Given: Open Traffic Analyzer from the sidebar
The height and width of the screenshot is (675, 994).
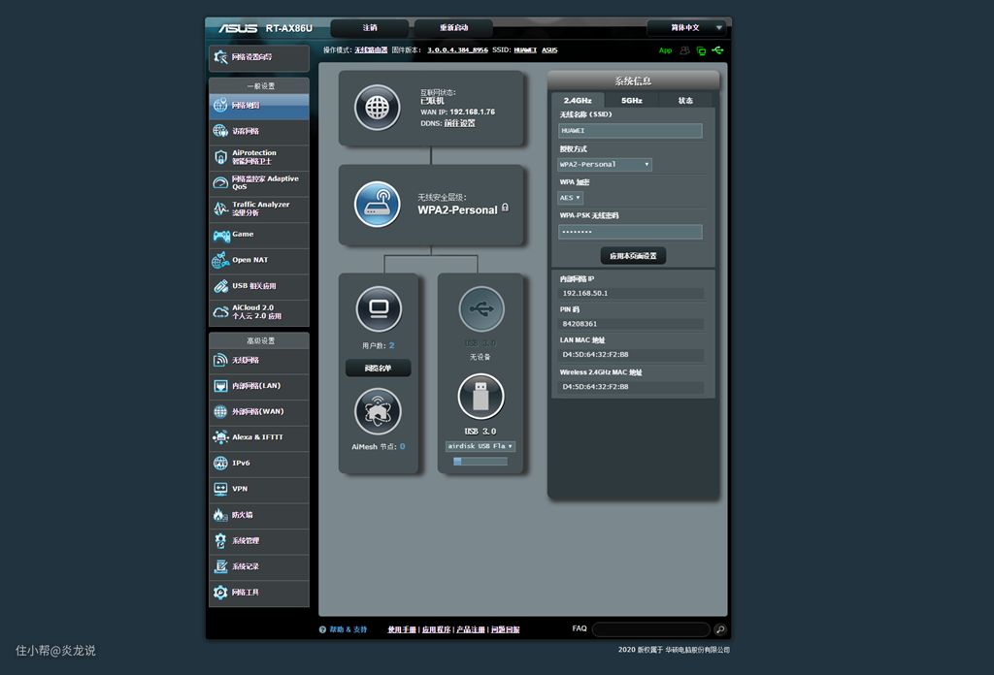Looking at the screenshot, I should pyautogui.click(x=258, y=209).
